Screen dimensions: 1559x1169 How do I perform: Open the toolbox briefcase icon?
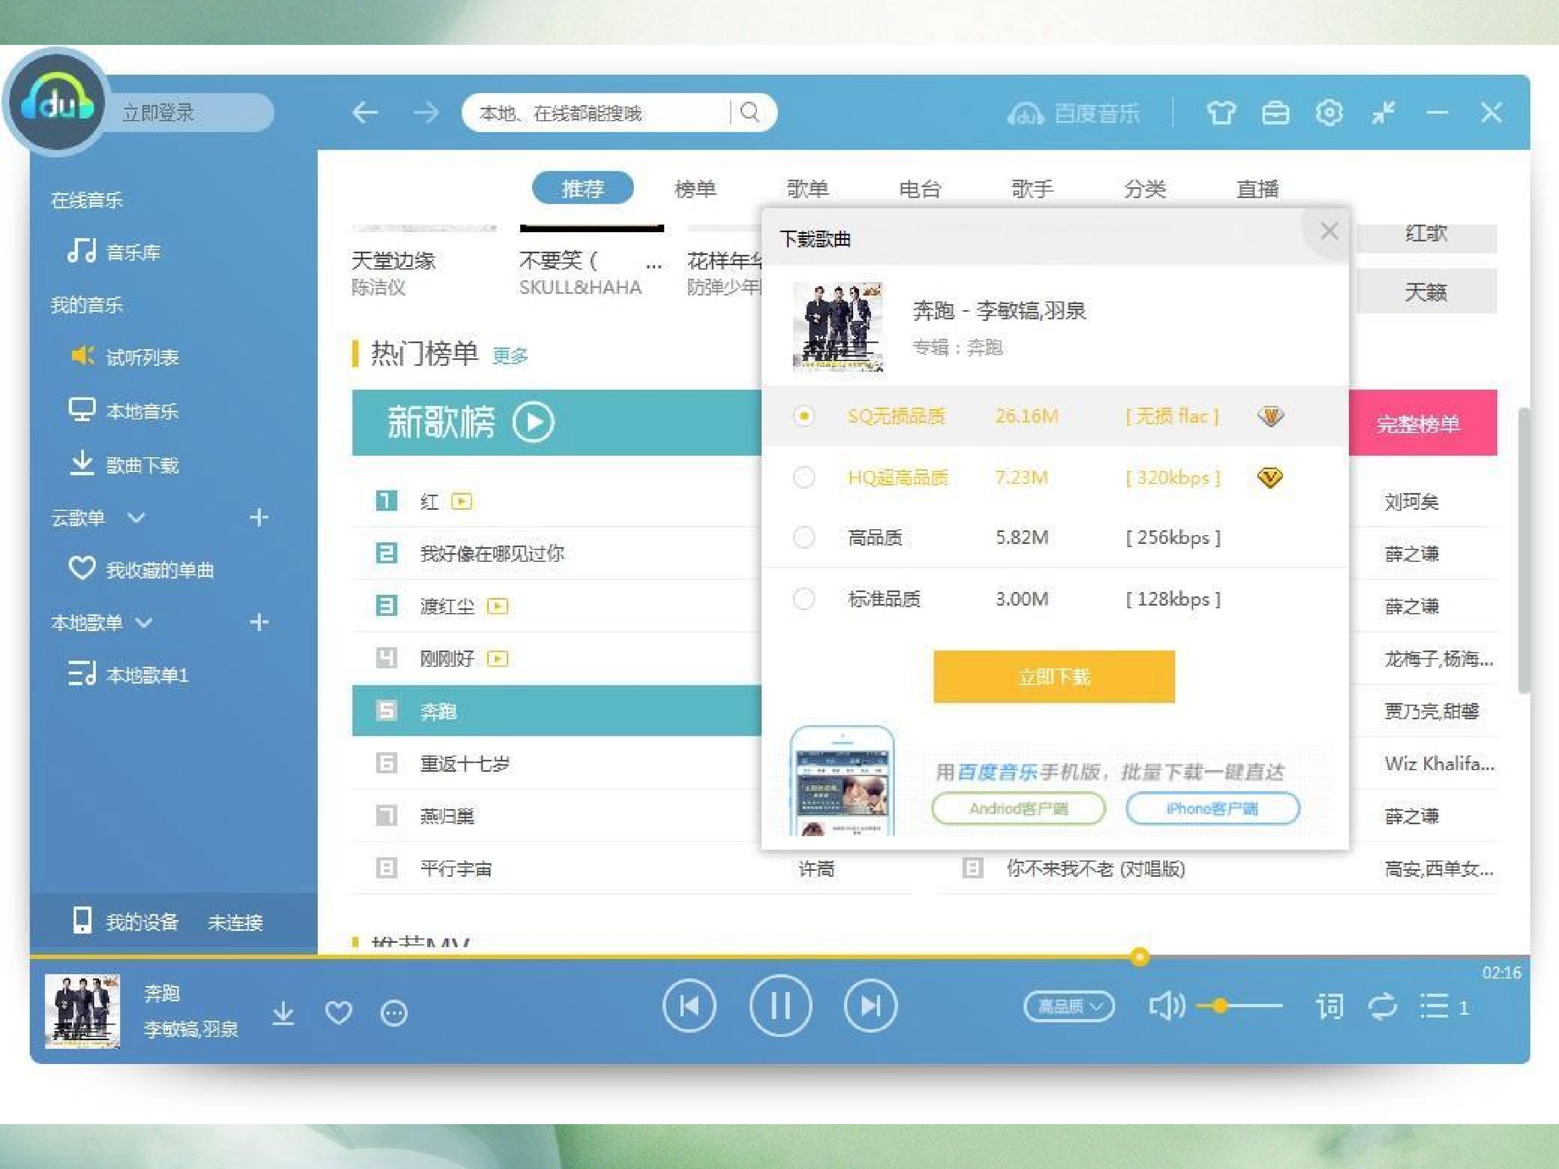1275,112
